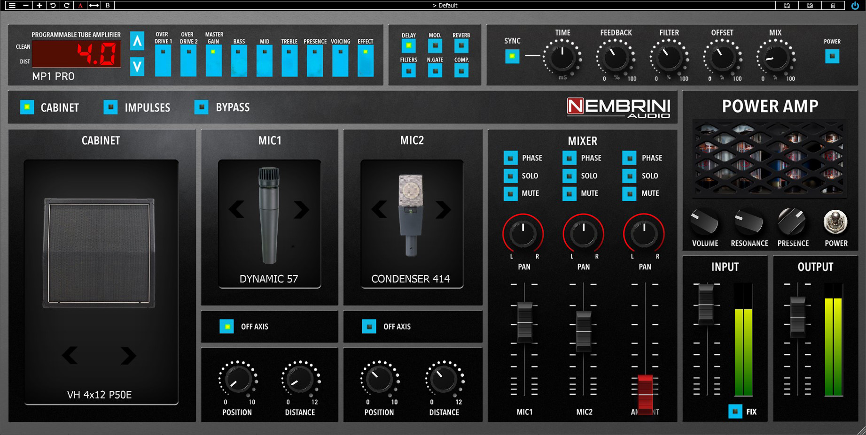The height and width of the screenshot is (435, 866).
Task: Click the undo arrow icon
Action: pos(53,6)
